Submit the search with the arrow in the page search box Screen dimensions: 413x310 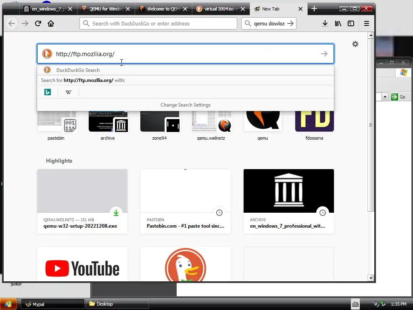[324, 54]
